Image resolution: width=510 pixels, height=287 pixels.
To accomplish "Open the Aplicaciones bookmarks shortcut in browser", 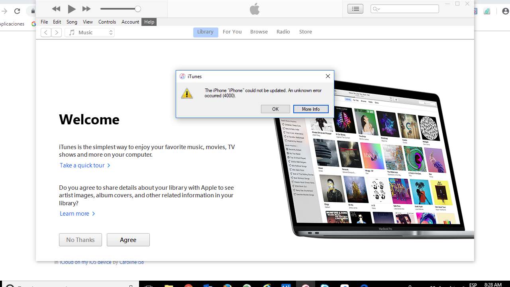I will point(12,24).
